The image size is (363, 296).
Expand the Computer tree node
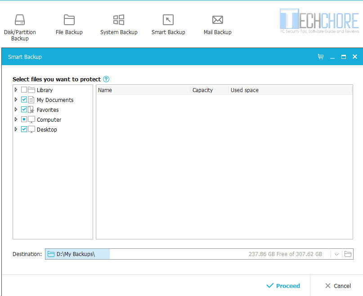tap(16, 119)
